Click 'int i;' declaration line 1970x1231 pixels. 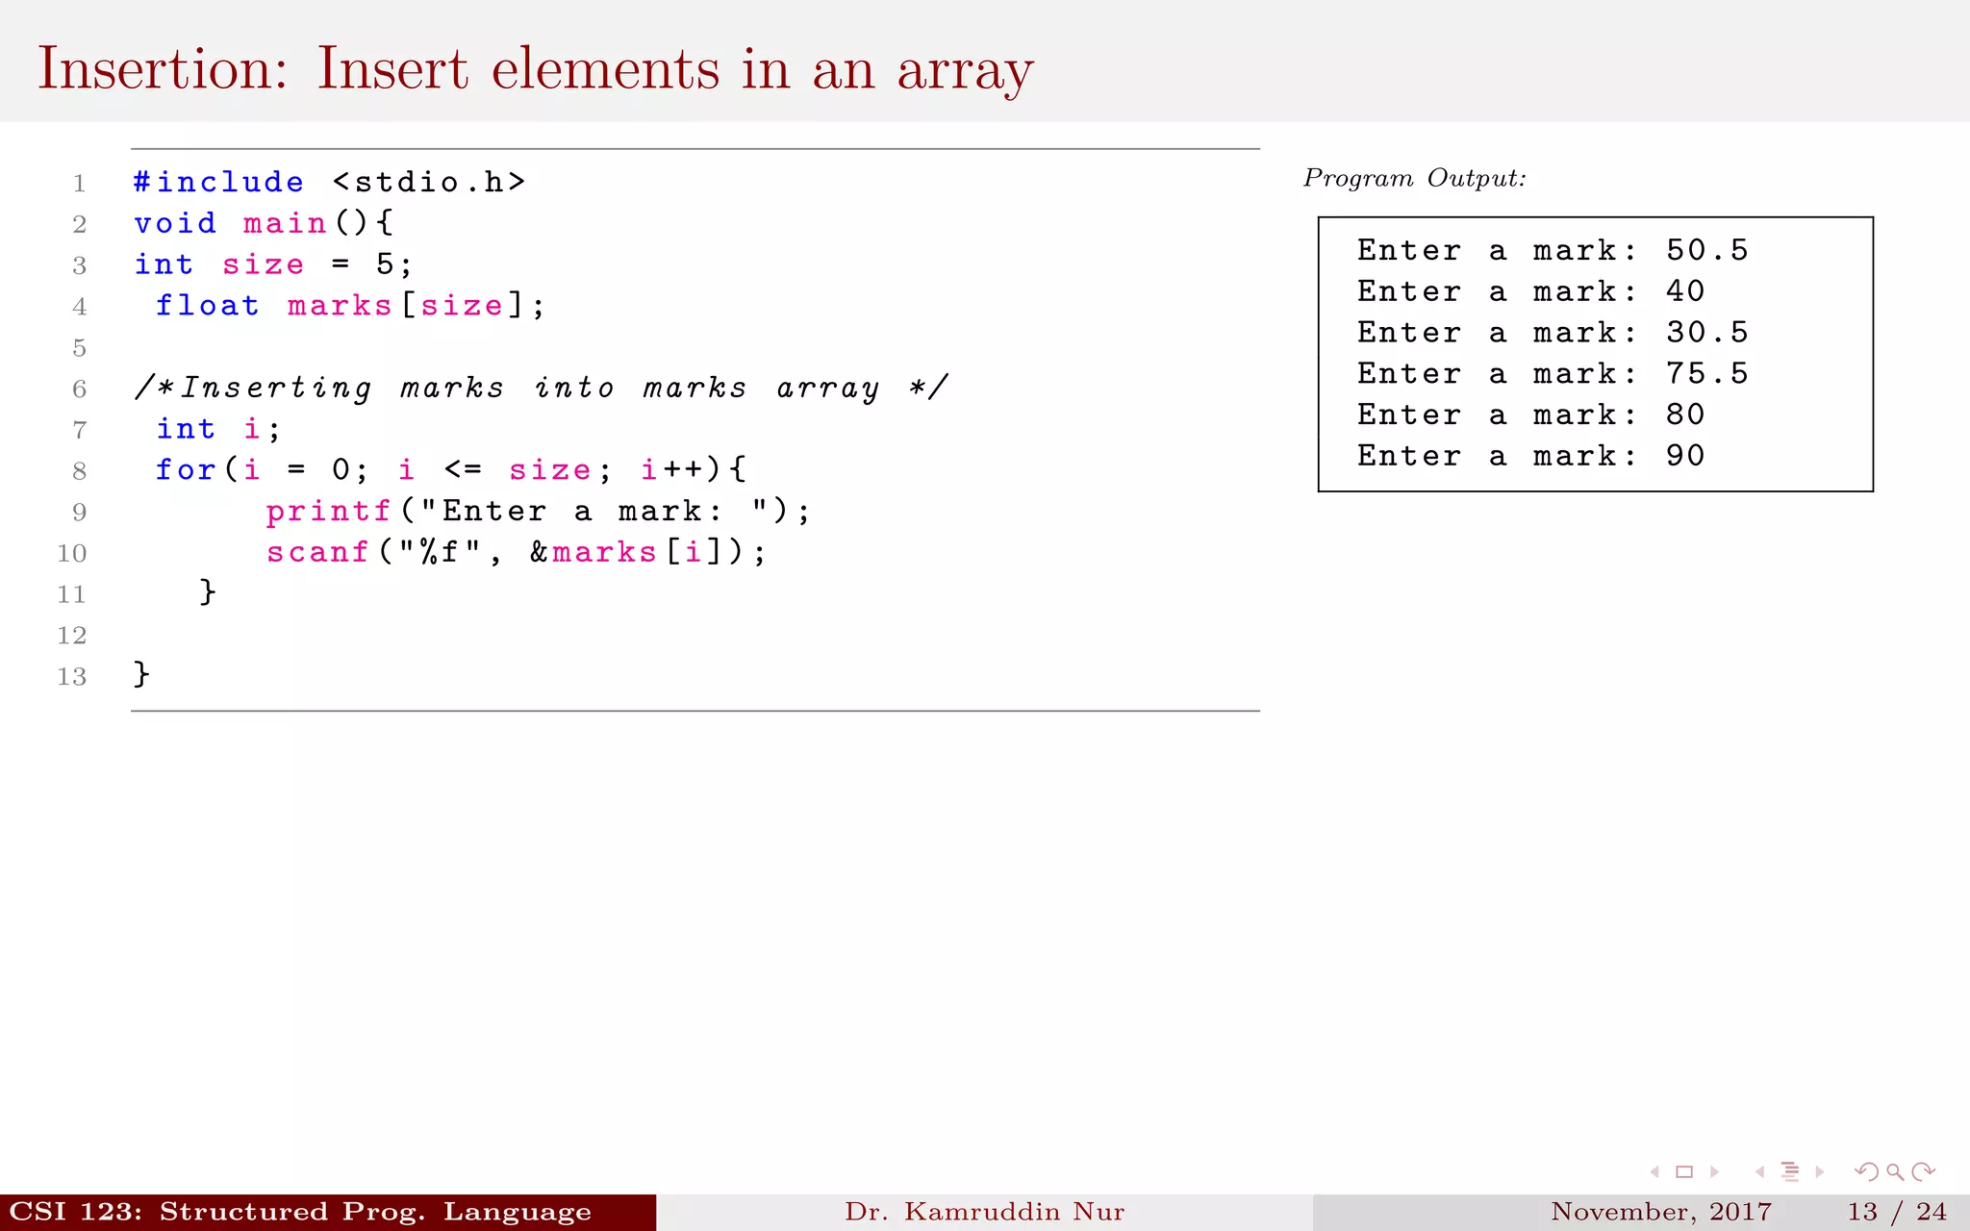click(x=218, y=429)
